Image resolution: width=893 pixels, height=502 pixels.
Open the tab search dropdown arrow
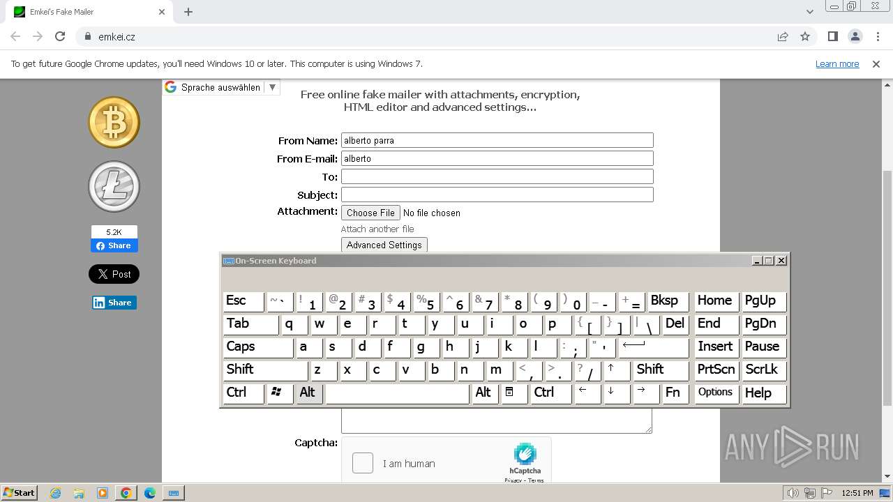(x=810, y=12)
